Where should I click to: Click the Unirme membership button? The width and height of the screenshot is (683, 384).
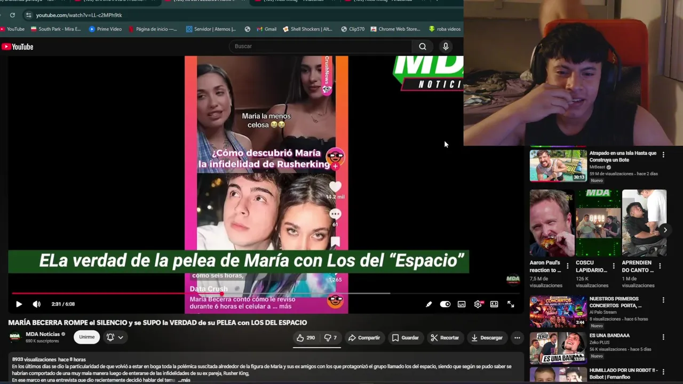pos(87,337)
